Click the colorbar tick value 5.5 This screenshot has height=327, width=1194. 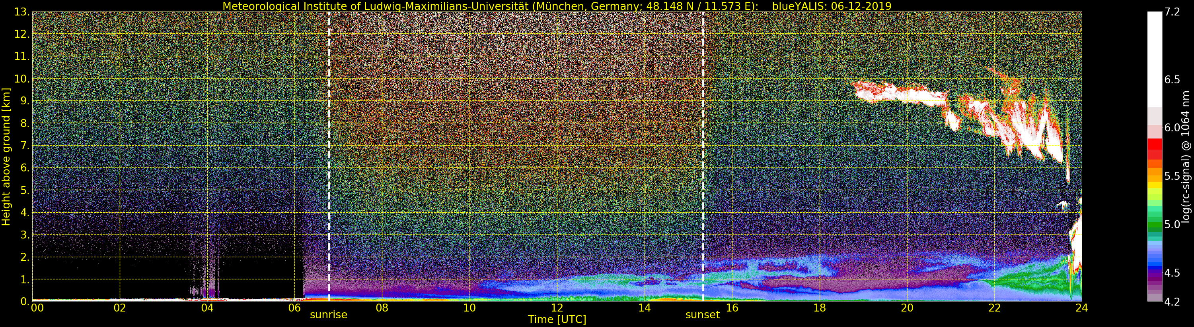pyautogui.click(x=1172, y=176)
